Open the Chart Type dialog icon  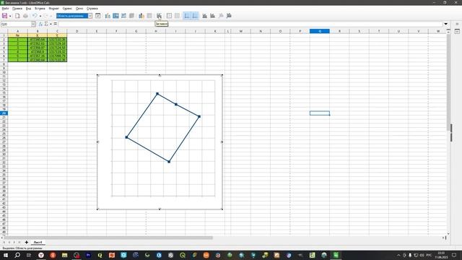point(108,16)
